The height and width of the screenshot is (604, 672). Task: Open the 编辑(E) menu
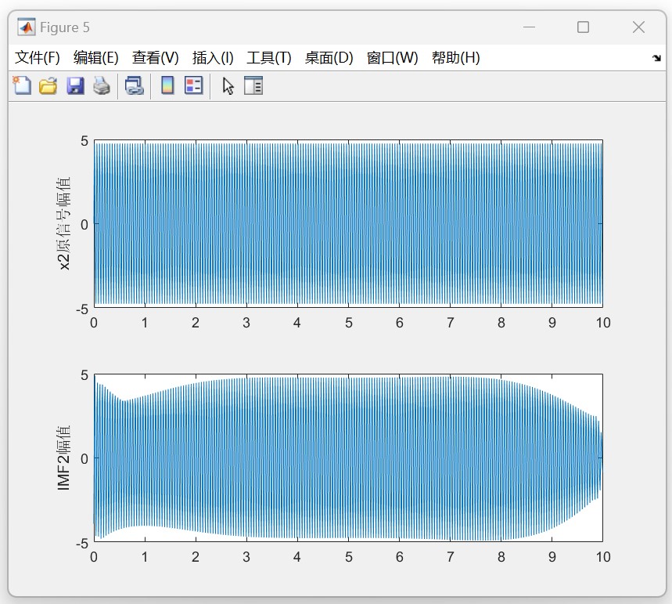96,57
